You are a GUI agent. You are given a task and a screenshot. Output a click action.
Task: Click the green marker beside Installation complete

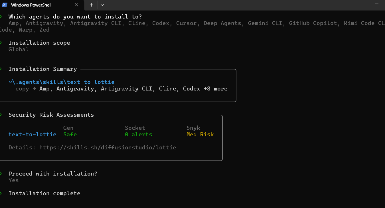pos(1,193)
